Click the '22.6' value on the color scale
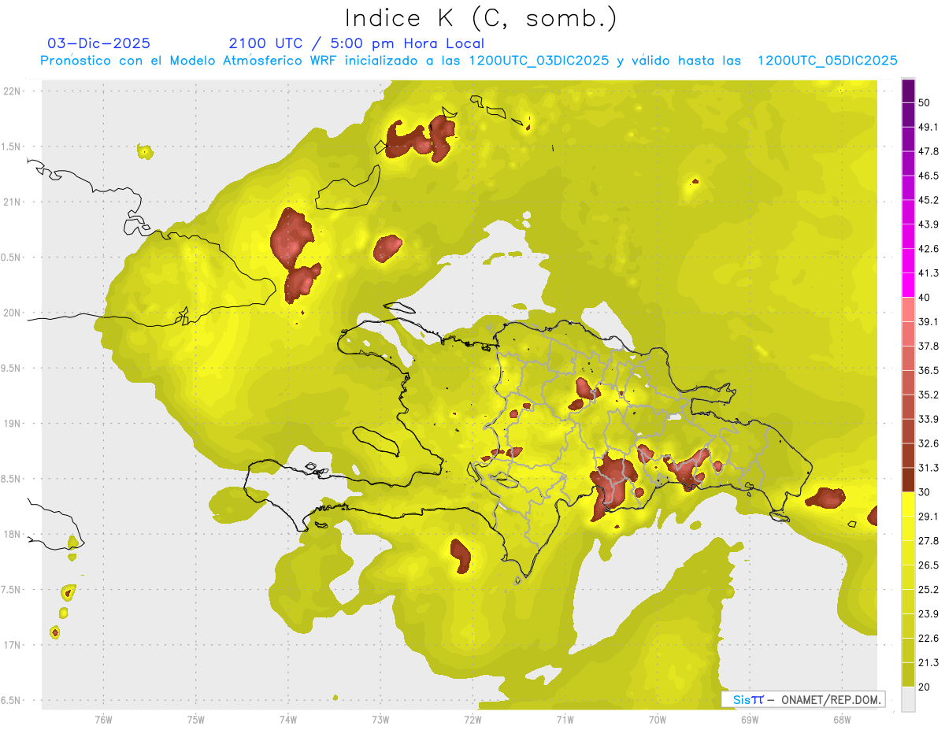The width and height of the screenshot is (945, 730). (928, 638)
